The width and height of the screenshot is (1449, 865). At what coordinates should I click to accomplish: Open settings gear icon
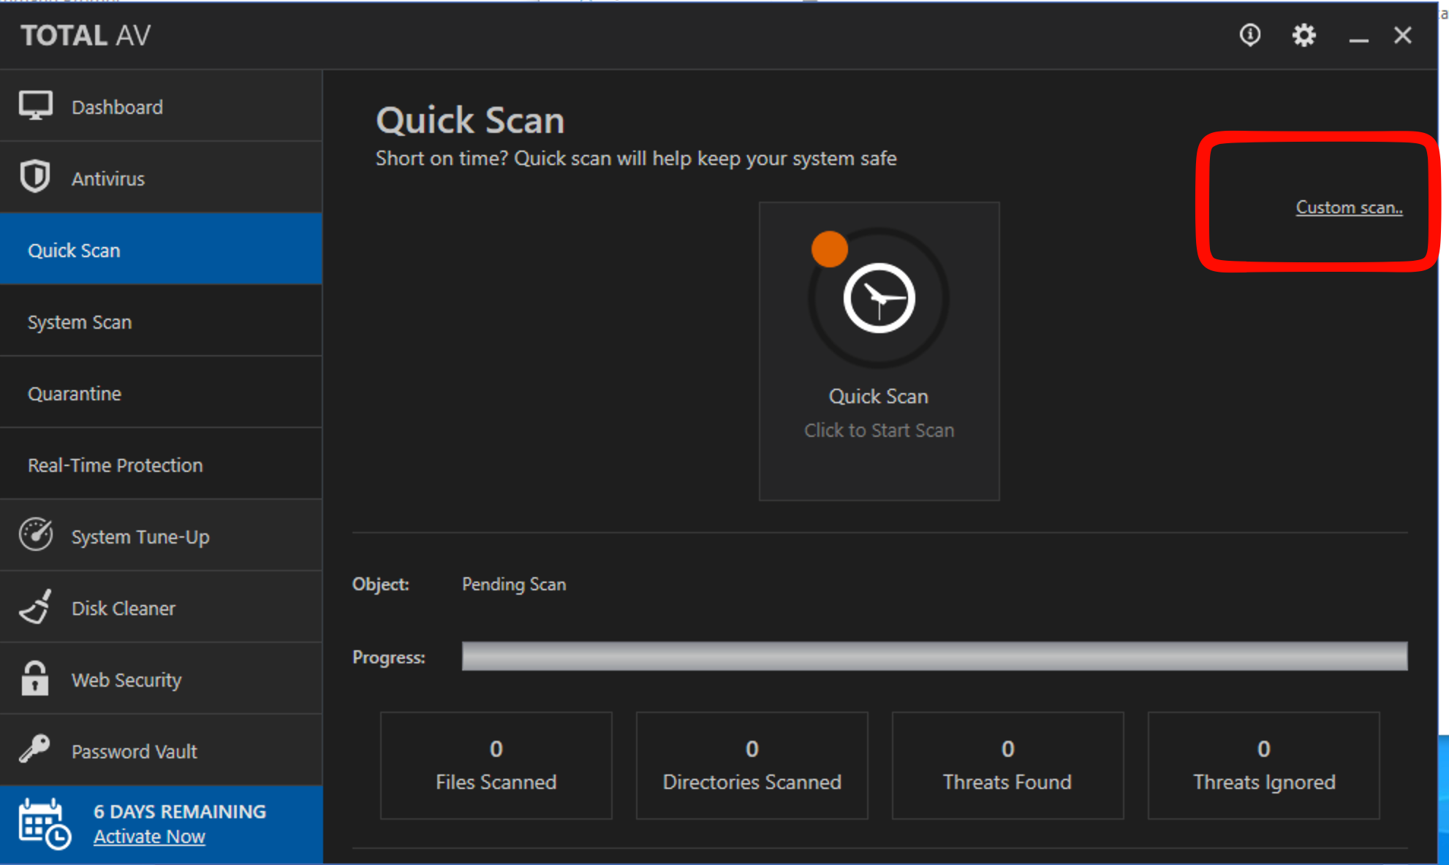tap(1304, 34)
